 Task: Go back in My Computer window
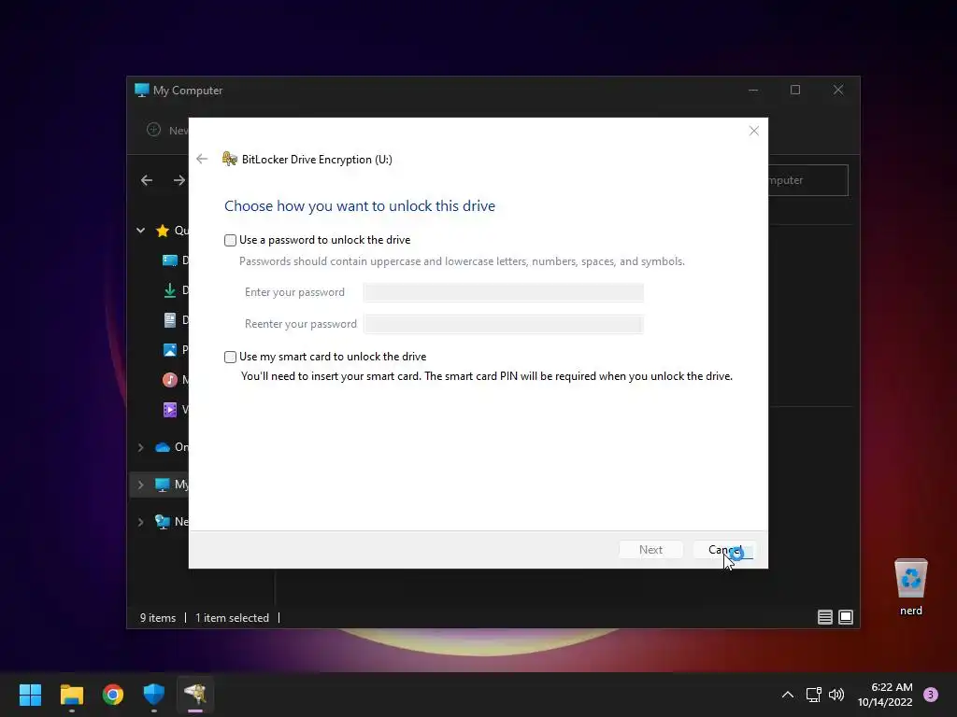pyautogui.click(x=147, y=180)
